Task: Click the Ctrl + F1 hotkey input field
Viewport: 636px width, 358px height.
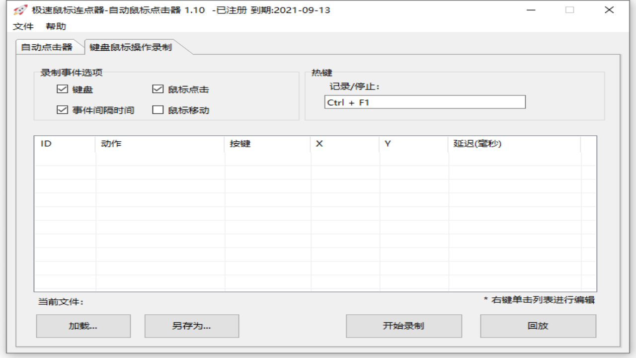Action: [x=425, y=102]
